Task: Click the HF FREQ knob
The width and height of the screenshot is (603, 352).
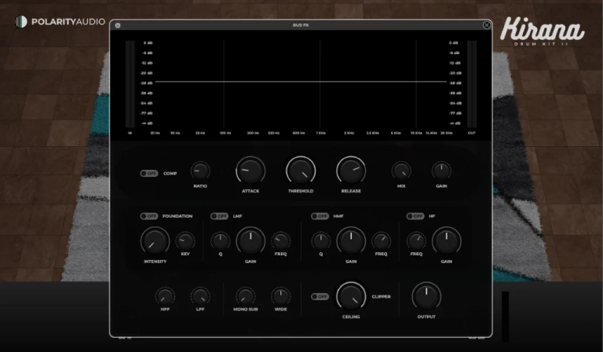Action: coord(416,241)
